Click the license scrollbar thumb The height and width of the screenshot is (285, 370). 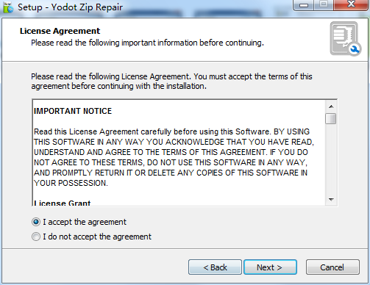click(x=331, y=118)
